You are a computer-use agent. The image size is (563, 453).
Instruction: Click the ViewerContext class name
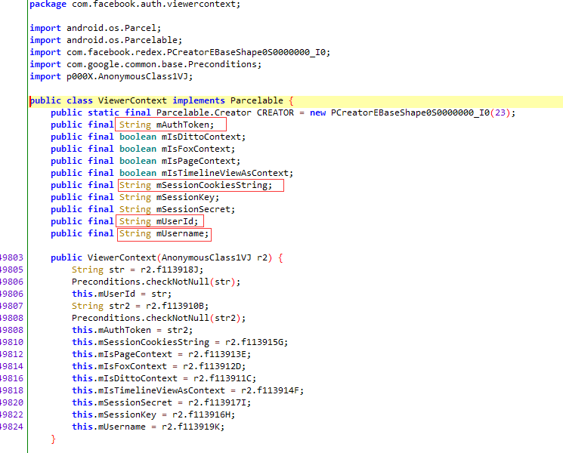(x=132, y=100)
